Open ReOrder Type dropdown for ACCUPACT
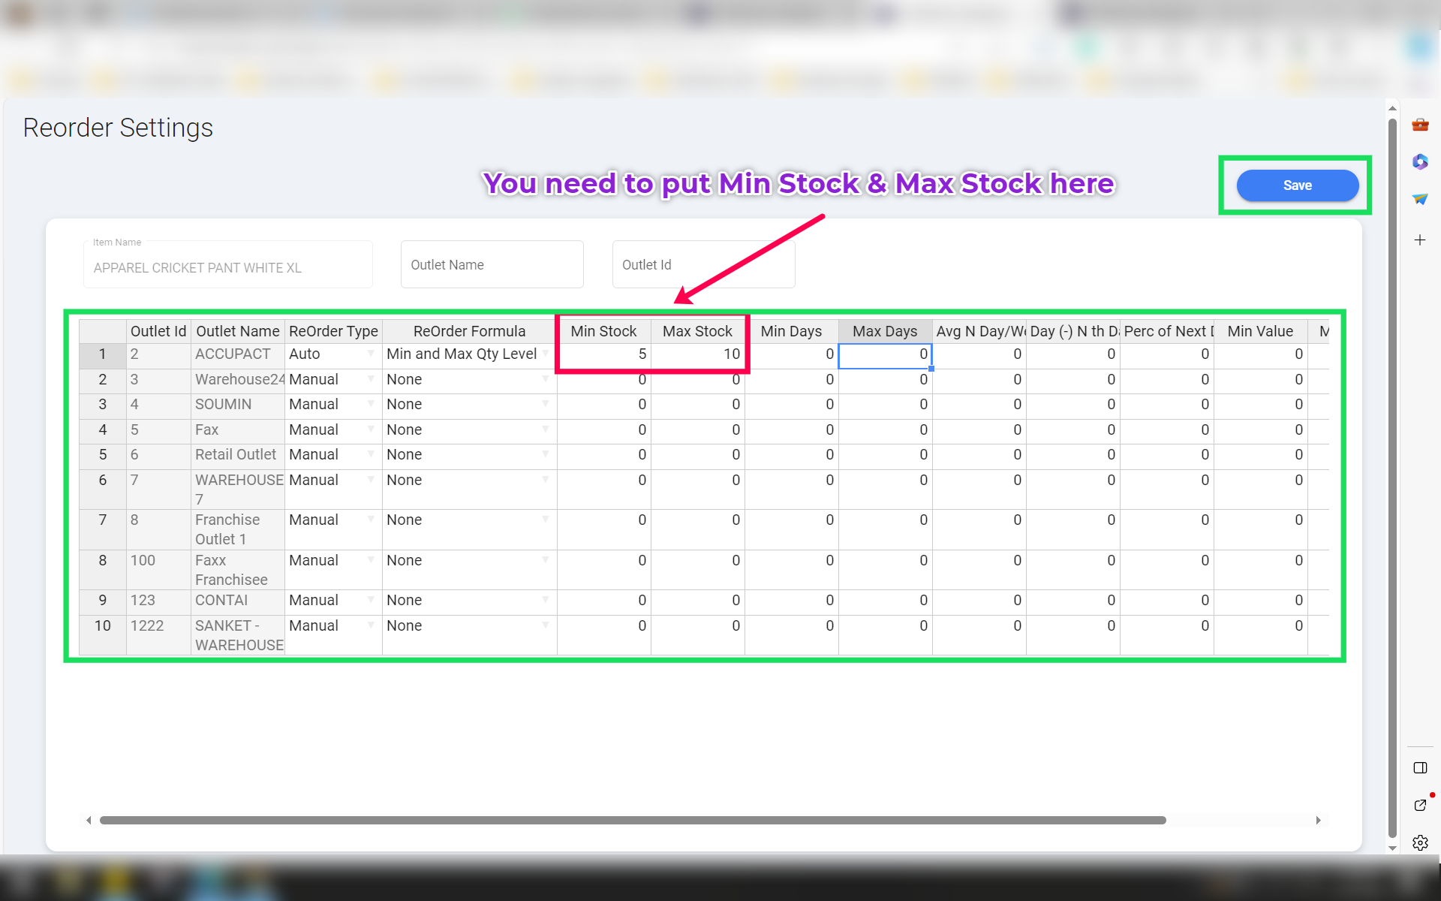The image size is (1441, 901). pyautogui.click(x=371, y=354)
